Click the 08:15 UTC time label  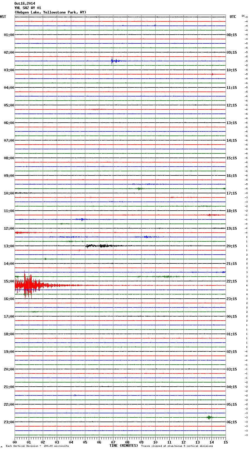[x=232, y=35]
